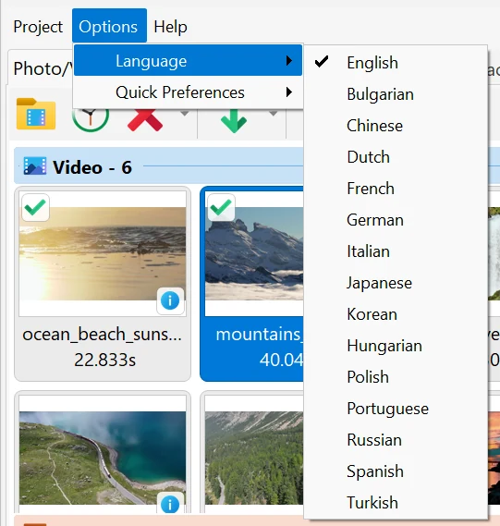Switch language to Korean
The height and width of the screenshot is (526, 500).
coord(396,314)
